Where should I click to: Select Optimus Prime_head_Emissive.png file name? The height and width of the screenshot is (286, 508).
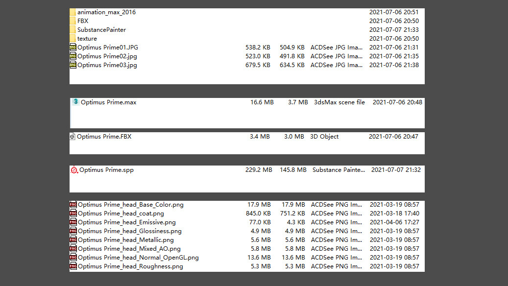click(127, 222)
